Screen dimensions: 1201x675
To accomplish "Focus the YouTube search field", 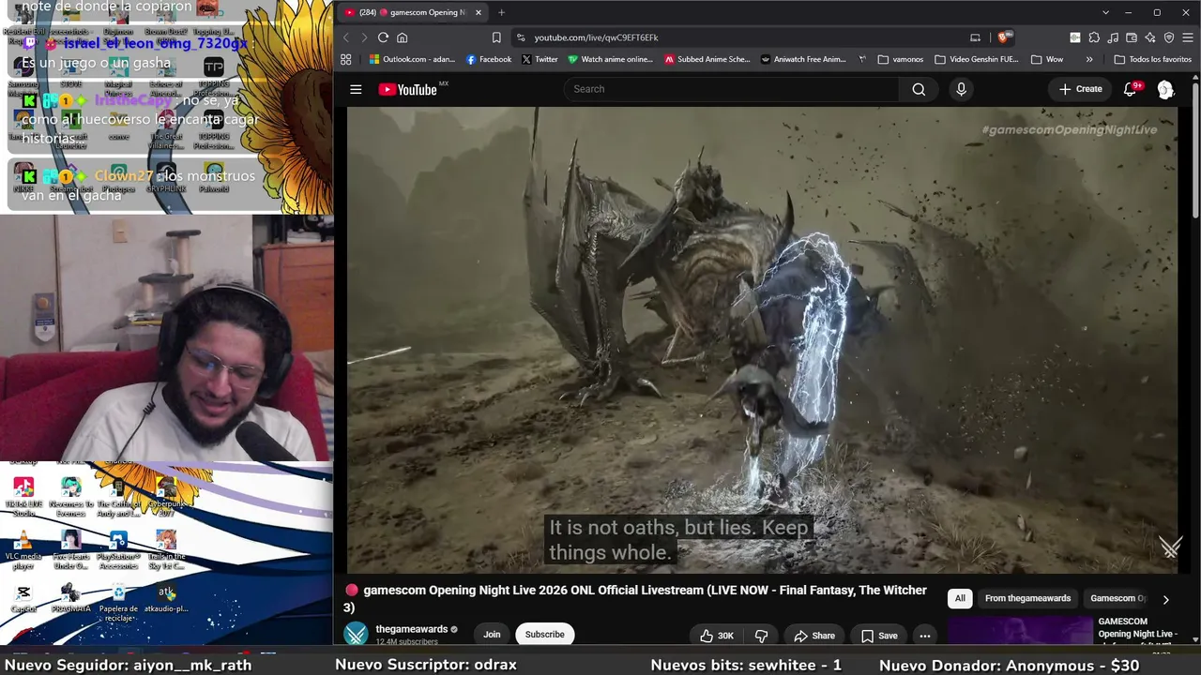I will [x=732, y=89].
